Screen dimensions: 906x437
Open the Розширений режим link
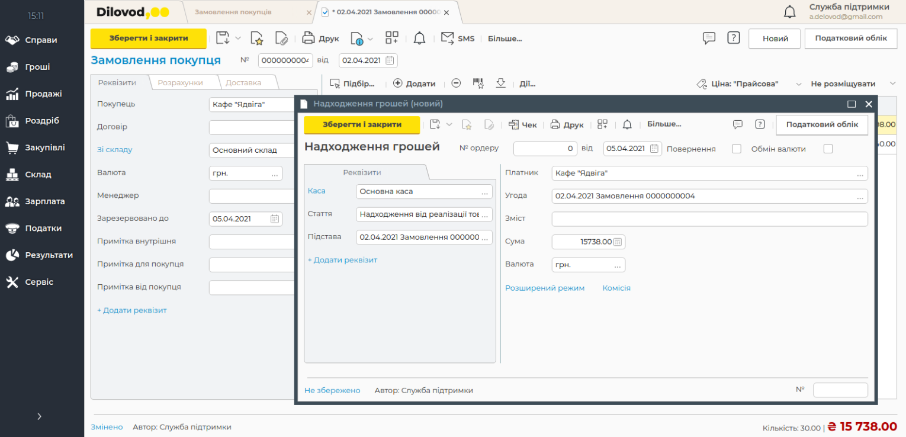click(545, 288)
